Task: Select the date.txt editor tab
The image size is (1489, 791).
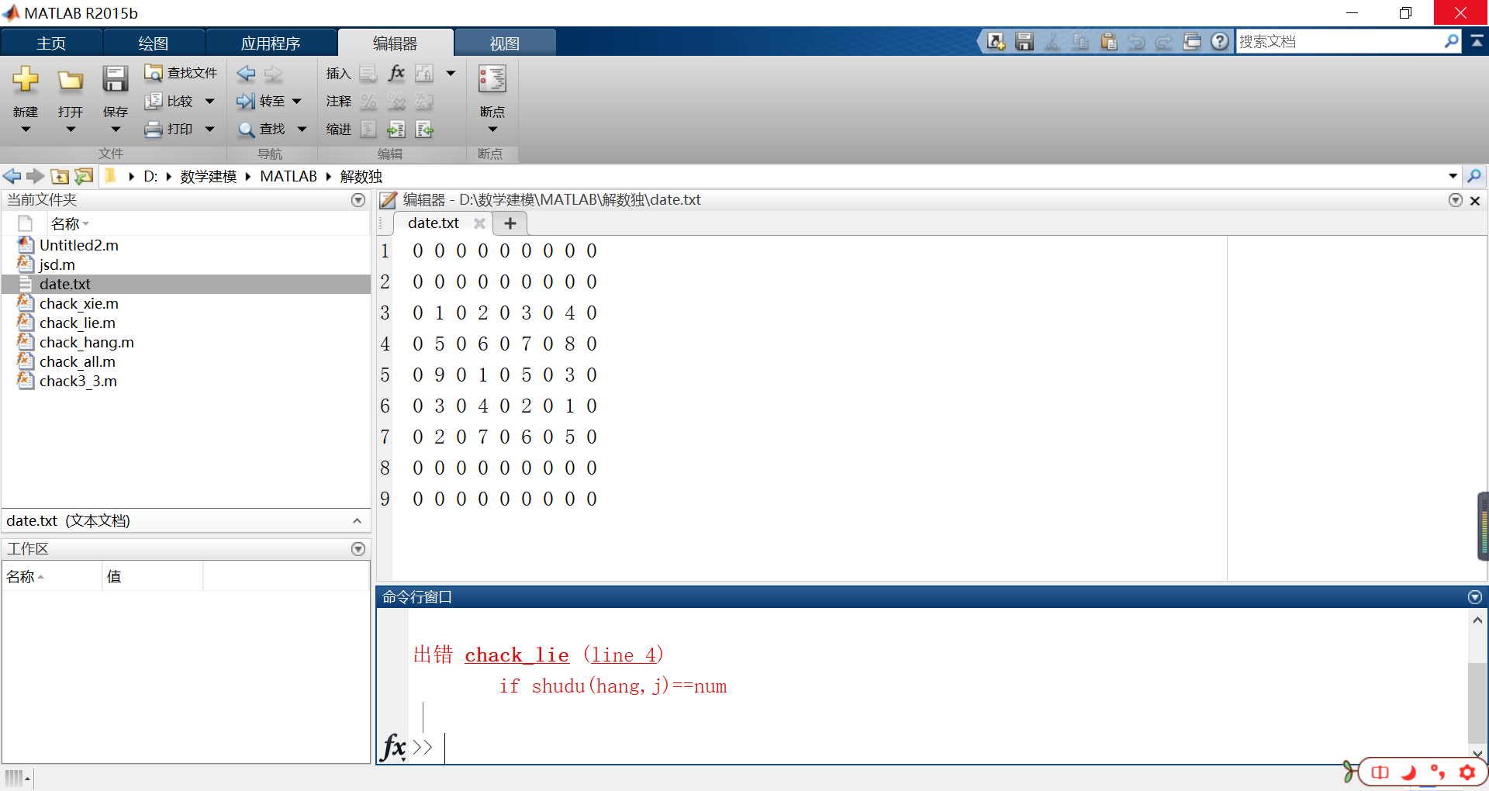Action: click(x=434, y=223)
